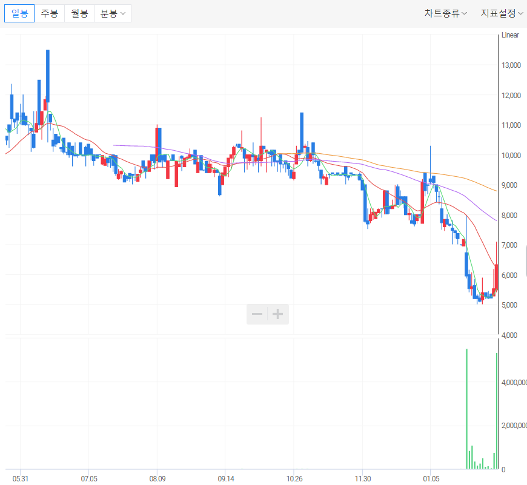Click the 07.05 date axis label

89,478
